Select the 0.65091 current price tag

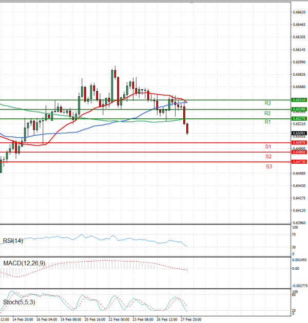click(299, 133)
